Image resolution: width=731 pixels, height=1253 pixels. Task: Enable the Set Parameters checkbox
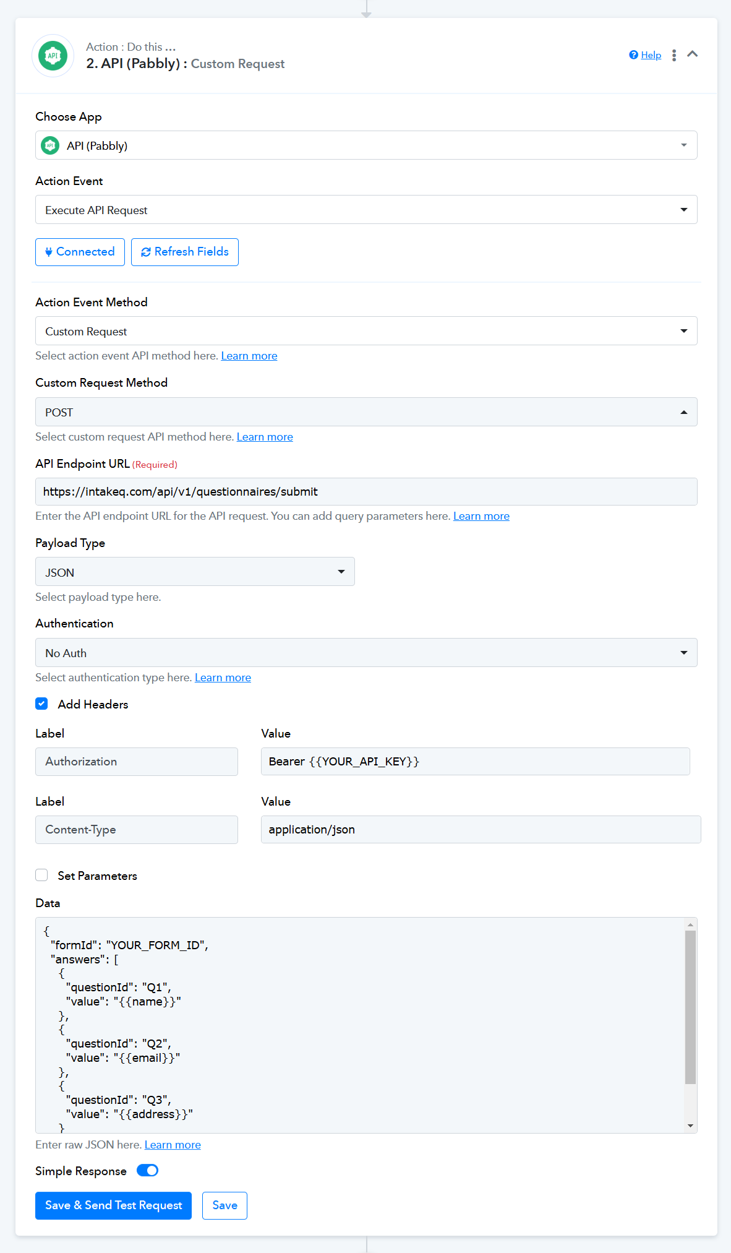pyautogui.click(x=41, y=875)
